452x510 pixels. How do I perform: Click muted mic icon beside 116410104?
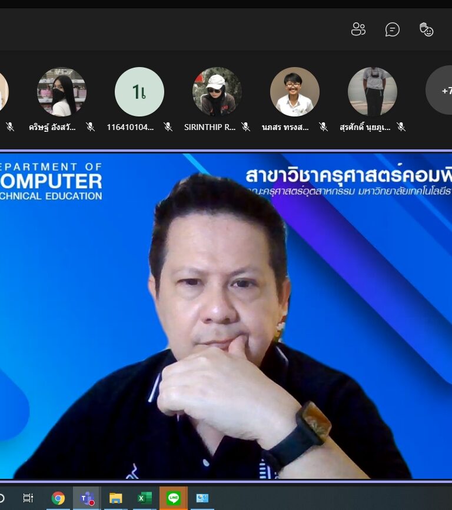point(168,127)
